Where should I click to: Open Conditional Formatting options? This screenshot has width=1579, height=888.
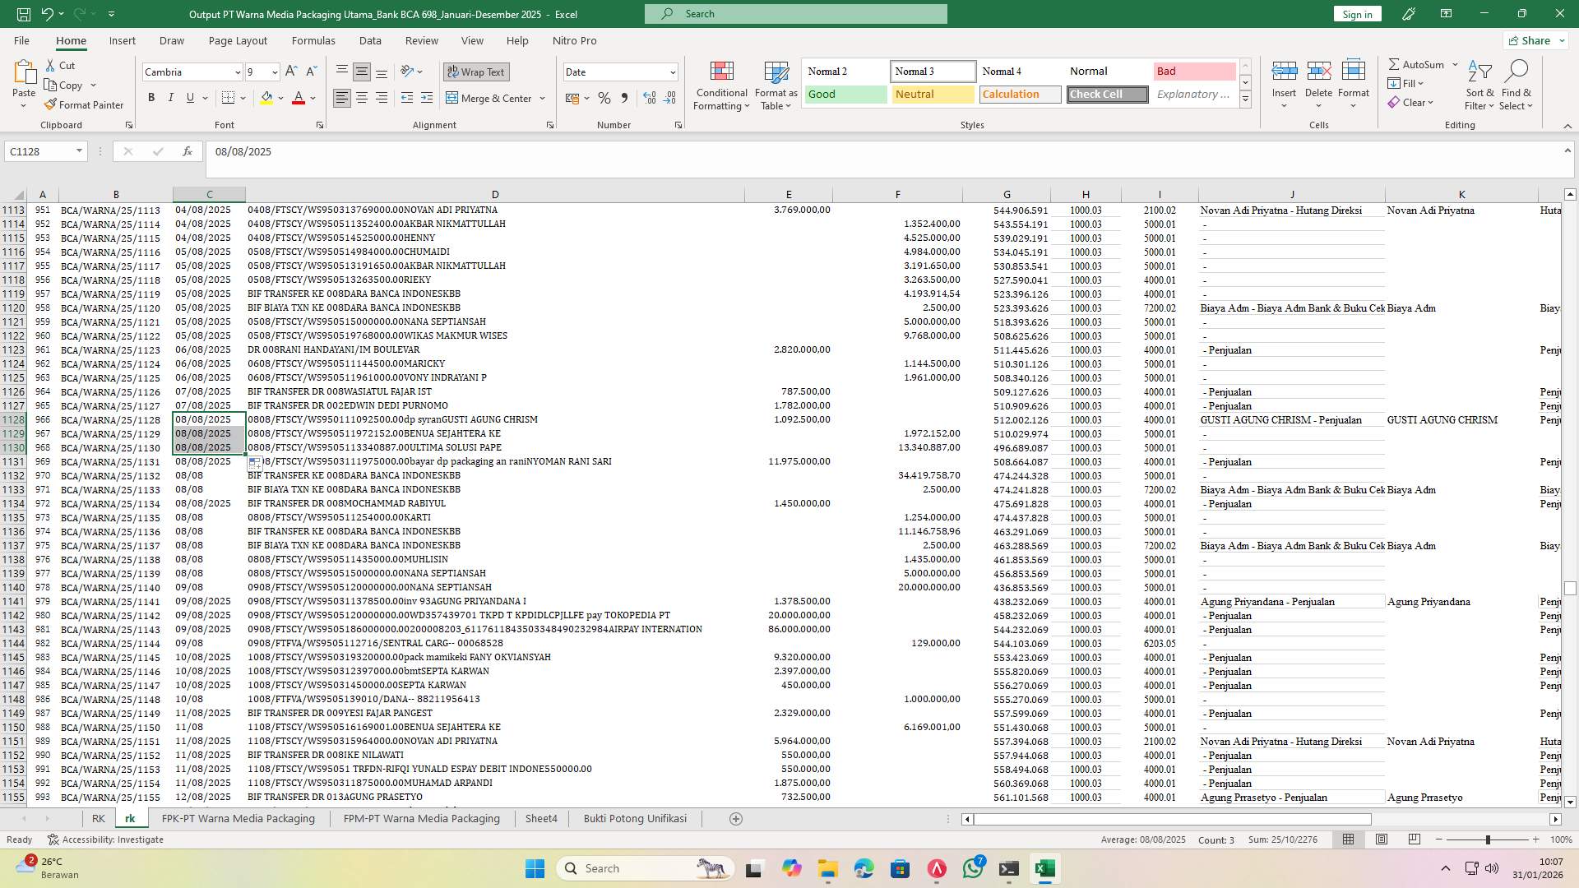721,85
